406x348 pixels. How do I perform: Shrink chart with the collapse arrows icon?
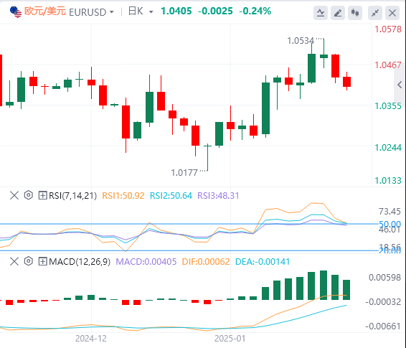click(x=375, y=13)
